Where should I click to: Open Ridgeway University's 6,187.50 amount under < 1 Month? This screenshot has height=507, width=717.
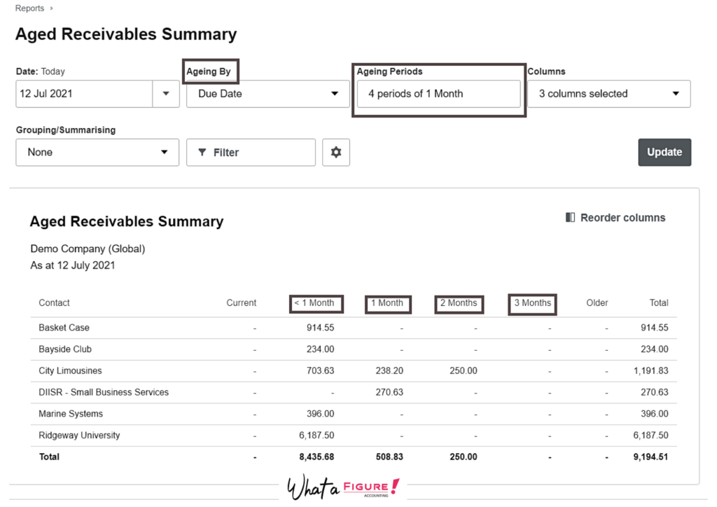tap(316, 435)
